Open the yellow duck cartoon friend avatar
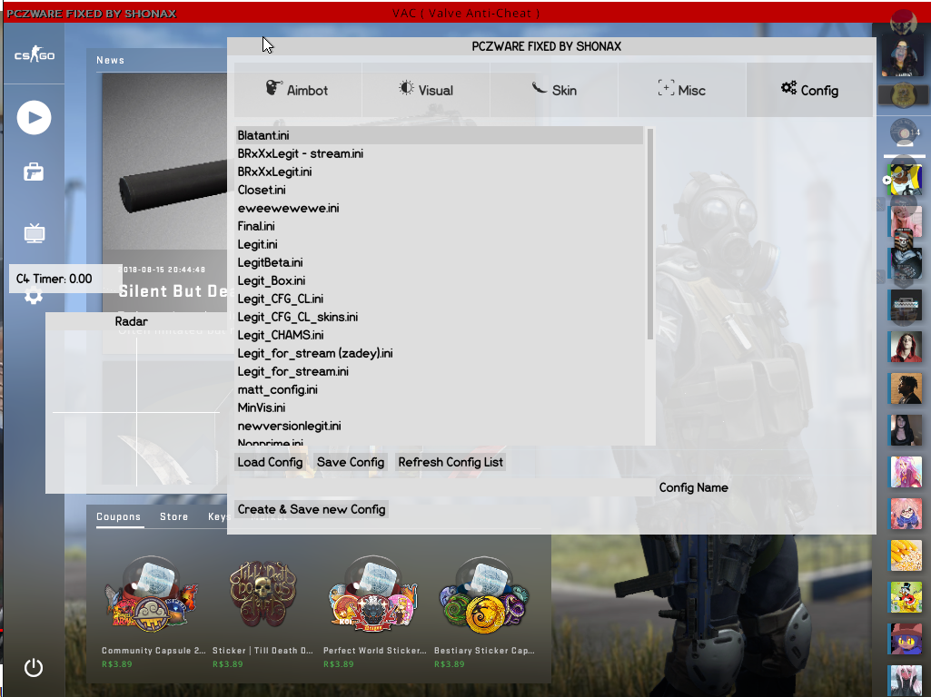 click(x=906, y=597)
